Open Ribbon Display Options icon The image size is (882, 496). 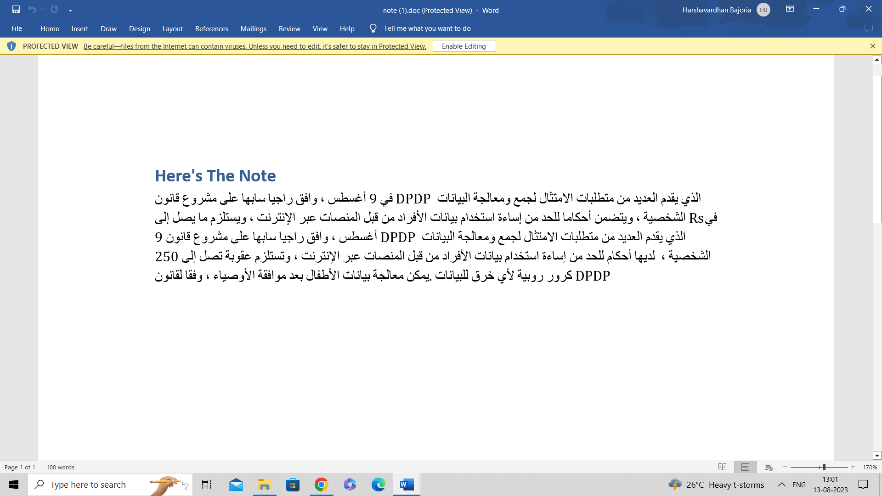790,9
